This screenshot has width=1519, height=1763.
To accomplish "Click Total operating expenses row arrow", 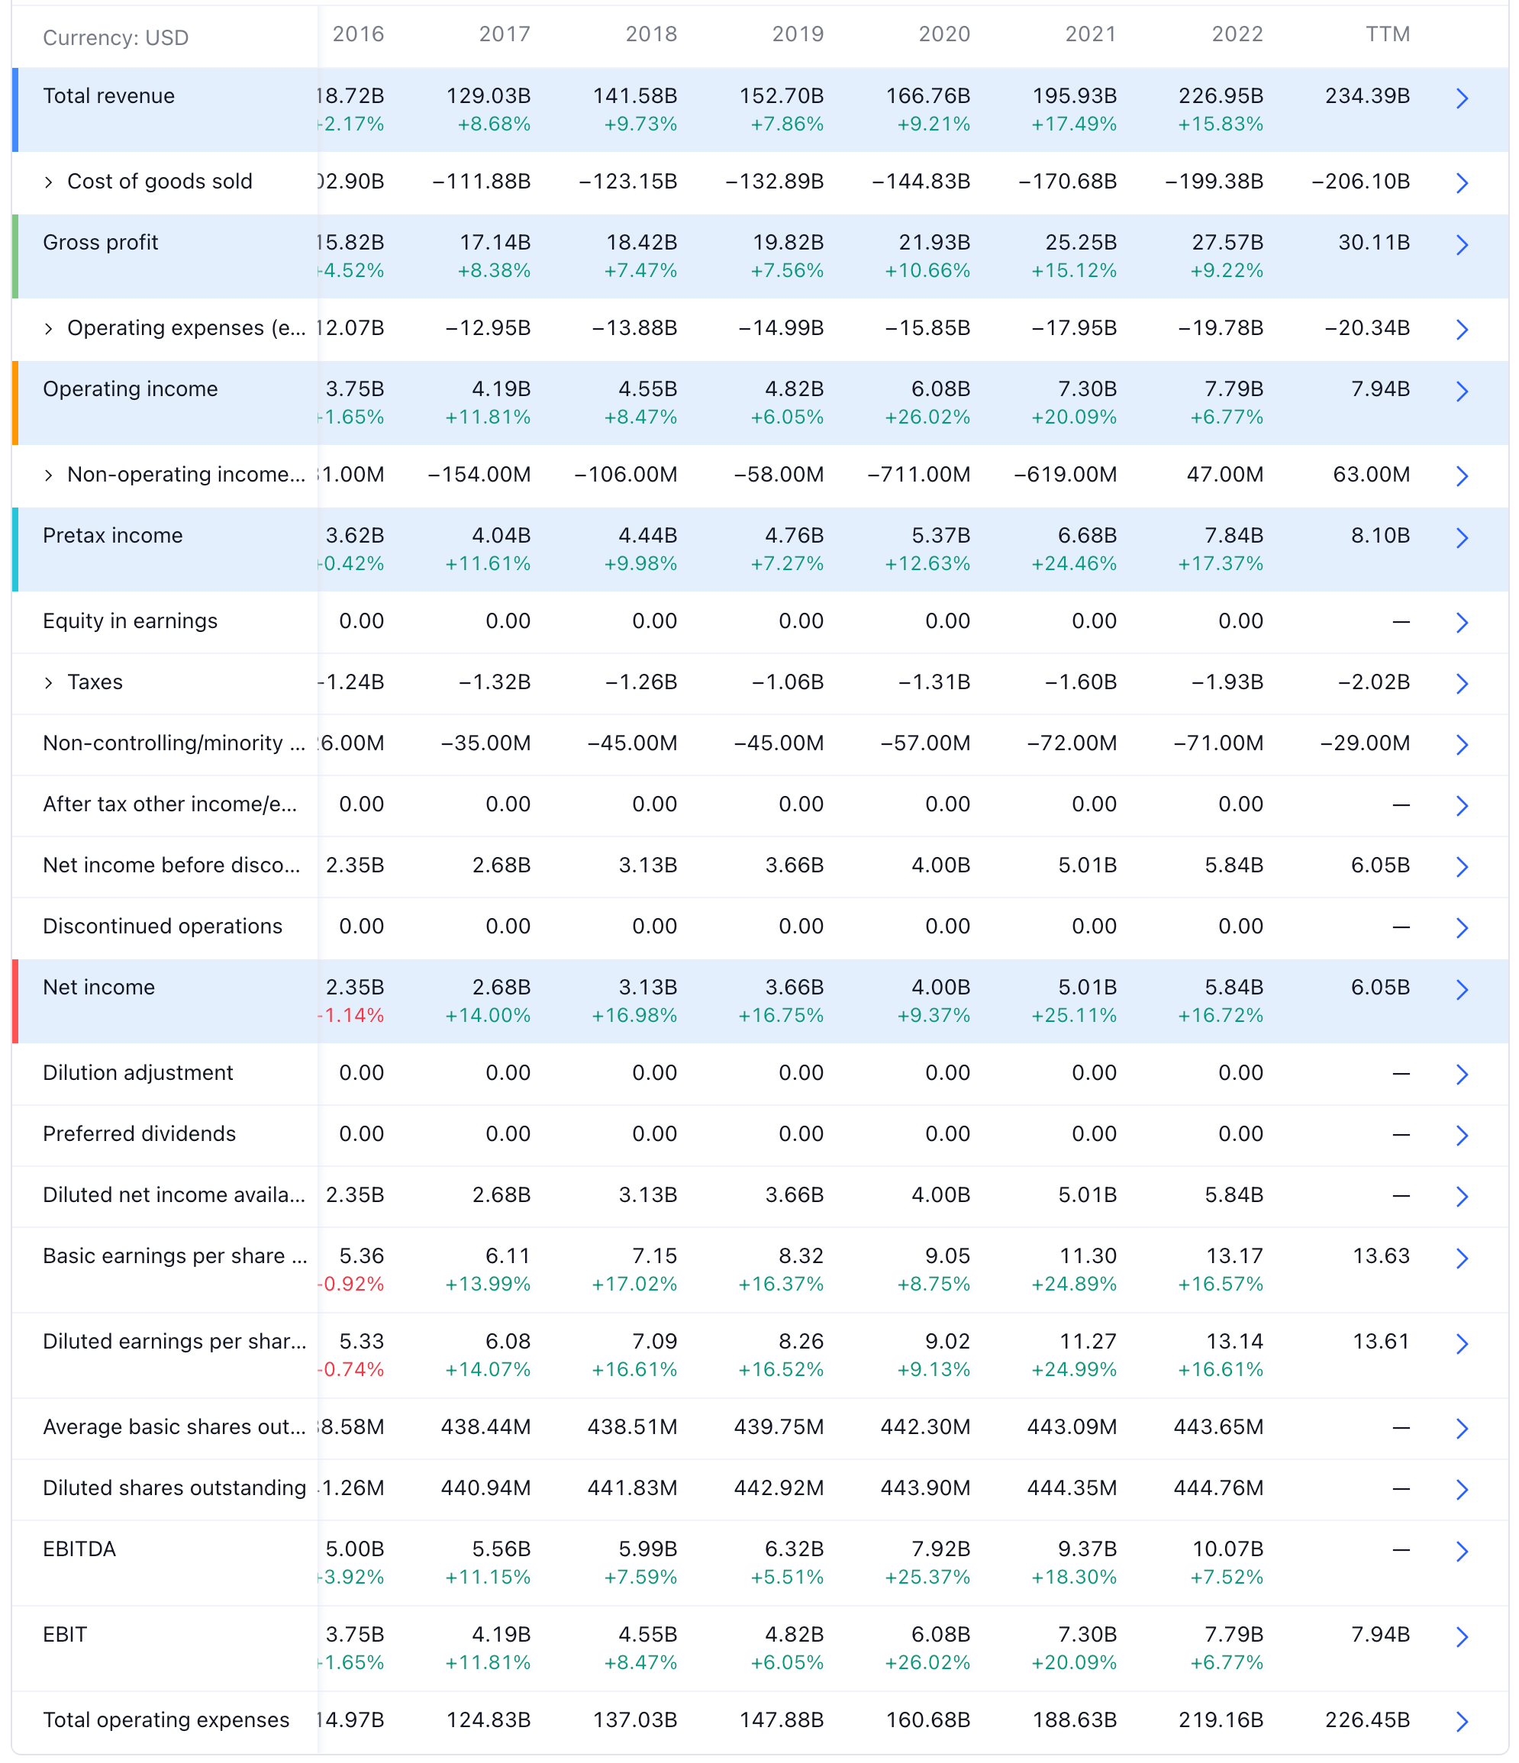I will 1461,1721.
